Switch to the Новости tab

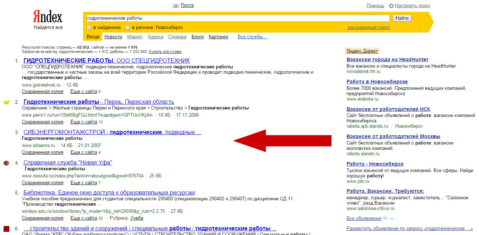tap(113, 37)
